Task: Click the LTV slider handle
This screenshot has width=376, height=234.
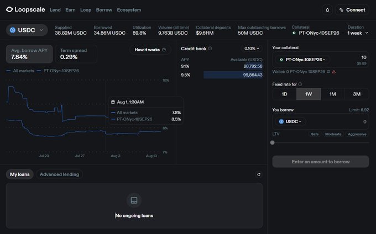Action: pyautogui.click(x=273, y=142)
